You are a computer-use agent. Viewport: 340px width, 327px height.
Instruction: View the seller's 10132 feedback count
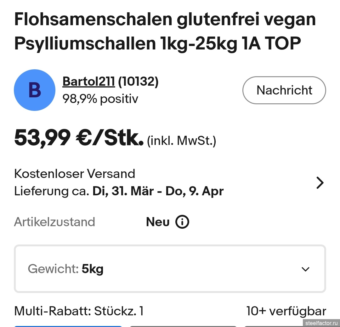[138, 82]
